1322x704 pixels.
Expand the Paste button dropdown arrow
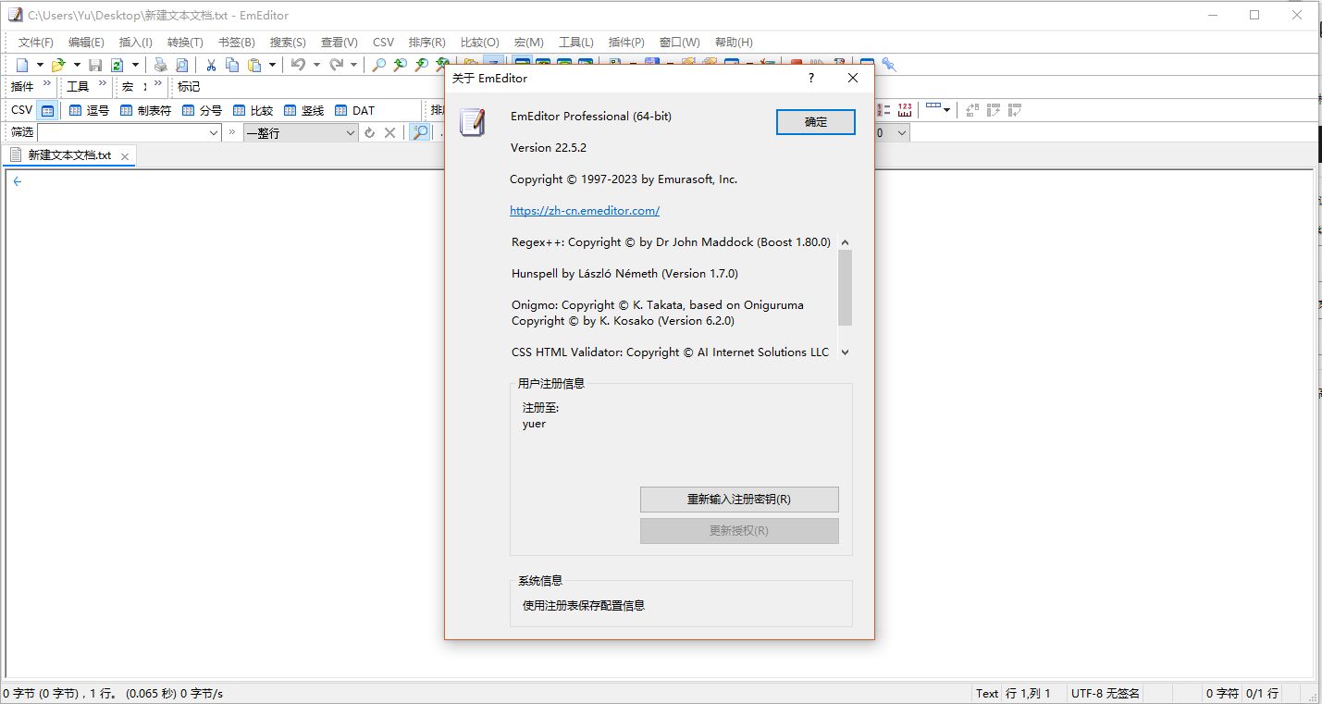[272, 65]
